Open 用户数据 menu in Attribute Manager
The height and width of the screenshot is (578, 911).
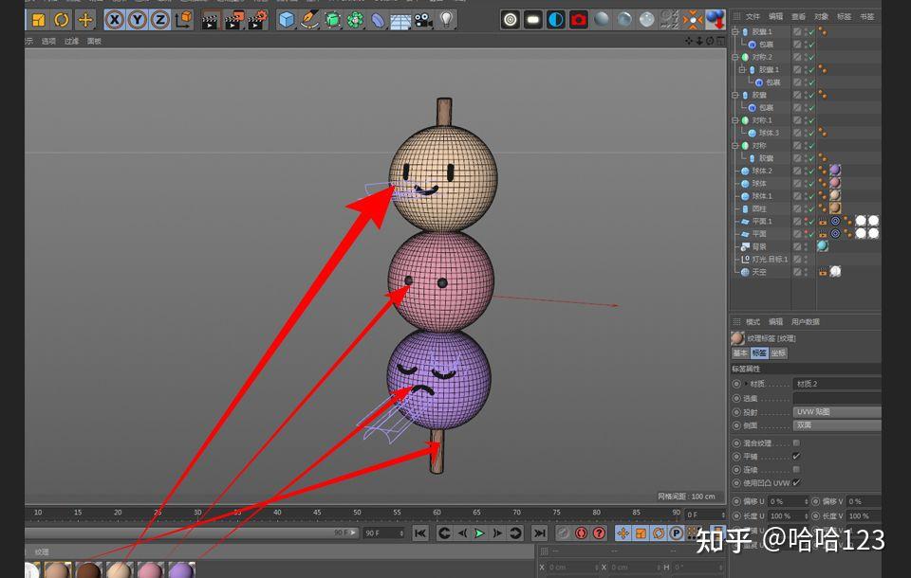806,321
